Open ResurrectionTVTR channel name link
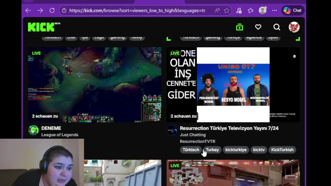 coord(198,141)
